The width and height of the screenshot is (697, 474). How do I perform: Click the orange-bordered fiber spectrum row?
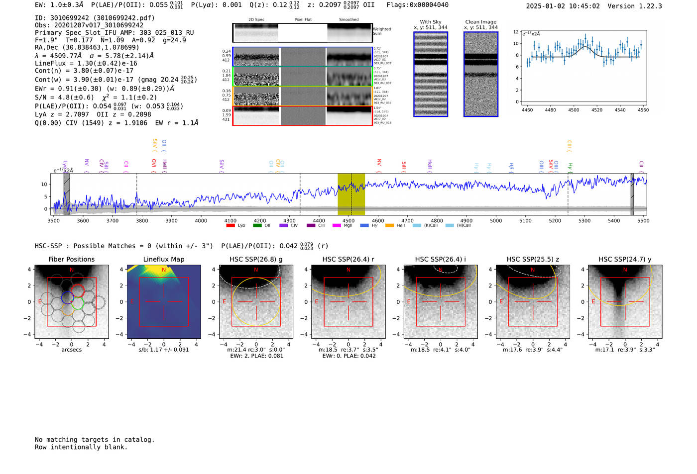[x=303, y=96]
